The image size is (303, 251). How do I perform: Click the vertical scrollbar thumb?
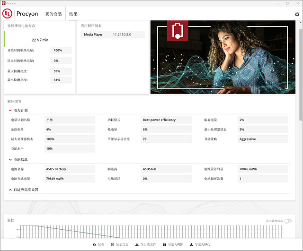[x=301, y=75]
